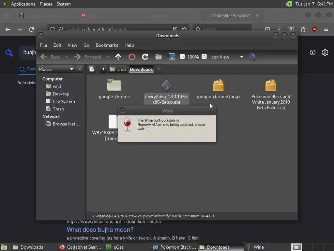Image resolution: width=334 pixels, height=251 pixels.
Task: Reload the browser page
Action: 31,29
